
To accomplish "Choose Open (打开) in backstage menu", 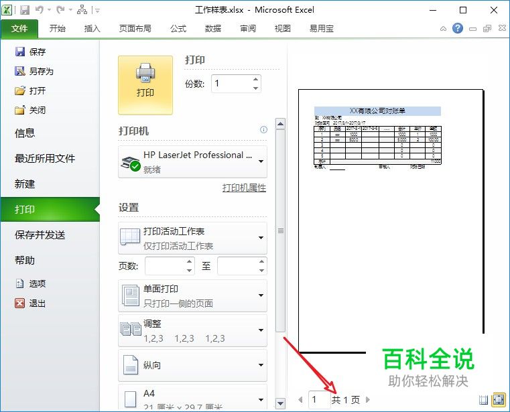I will click(30, 90).
